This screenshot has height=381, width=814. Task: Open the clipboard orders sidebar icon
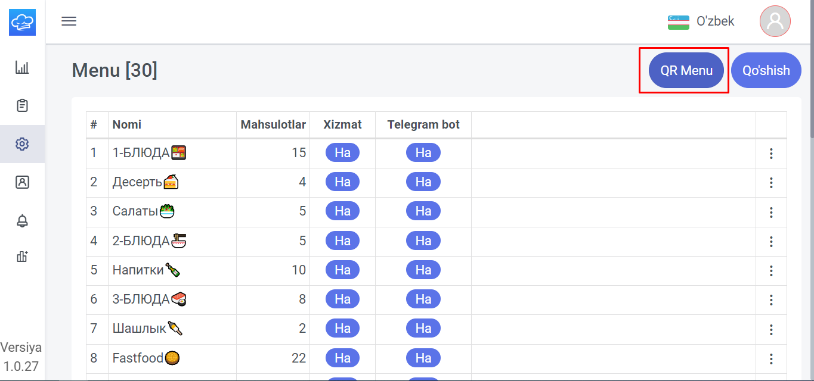pos(22,105)
